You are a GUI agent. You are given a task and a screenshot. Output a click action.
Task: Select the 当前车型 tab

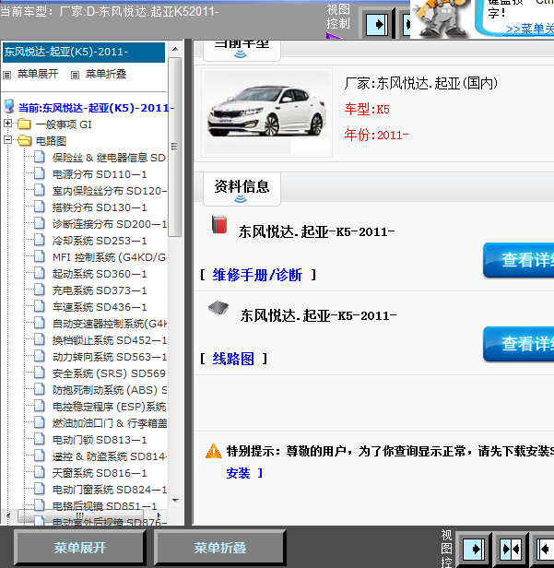242,50
